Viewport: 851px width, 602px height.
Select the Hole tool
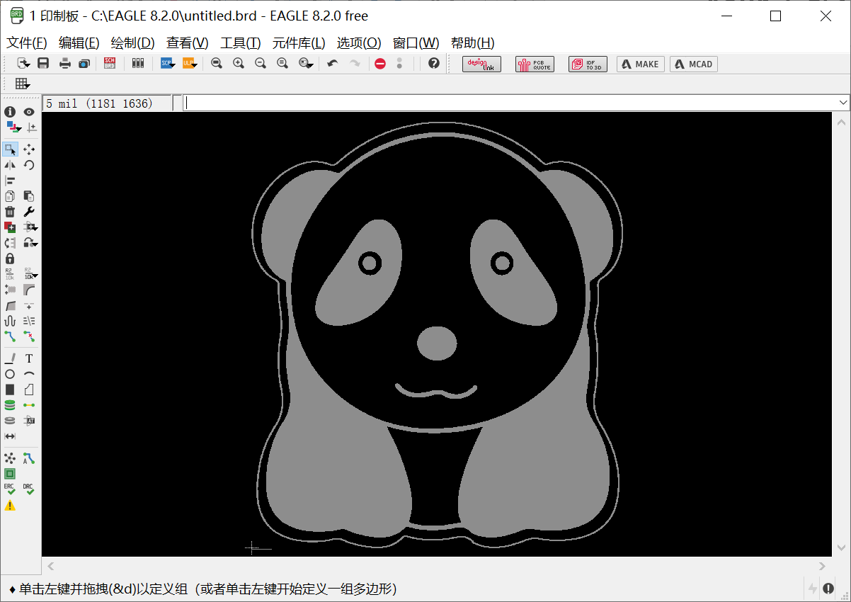point(10,421)
